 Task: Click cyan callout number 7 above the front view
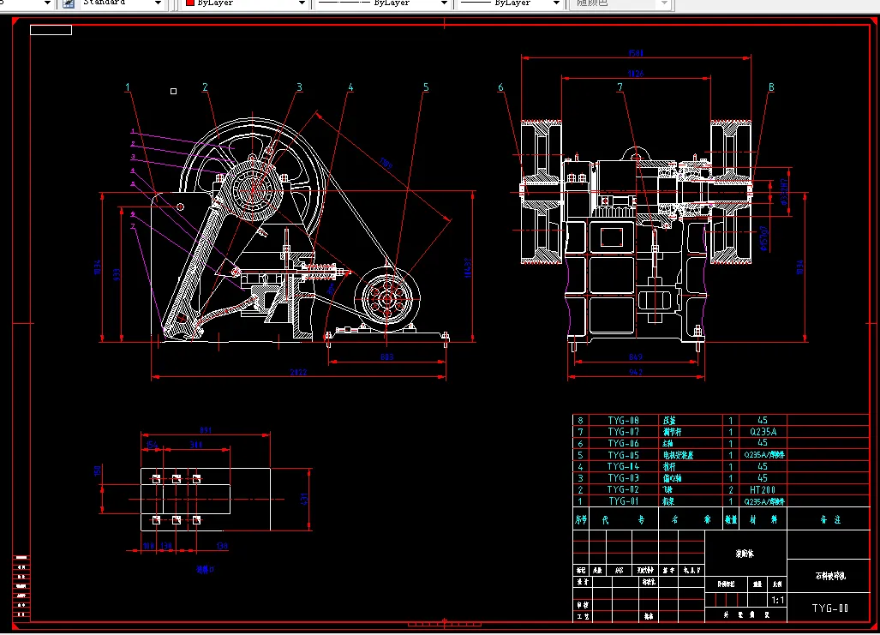tap(620, 87)
